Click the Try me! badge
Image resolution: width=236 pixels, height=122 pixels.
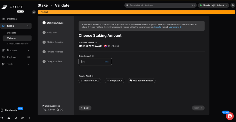[226, 112]
